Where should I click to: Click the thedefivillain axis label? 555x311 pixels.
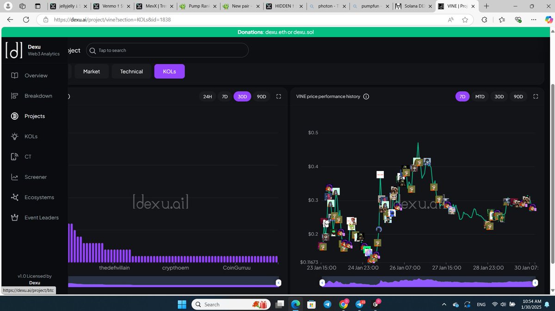click(115, 268)
